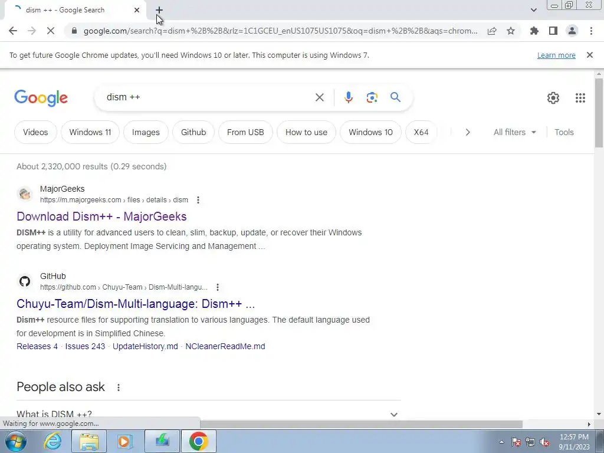The image size is (604, 453).
Task: Show more filter chips with arrow
Action: [x=468, y=132]
